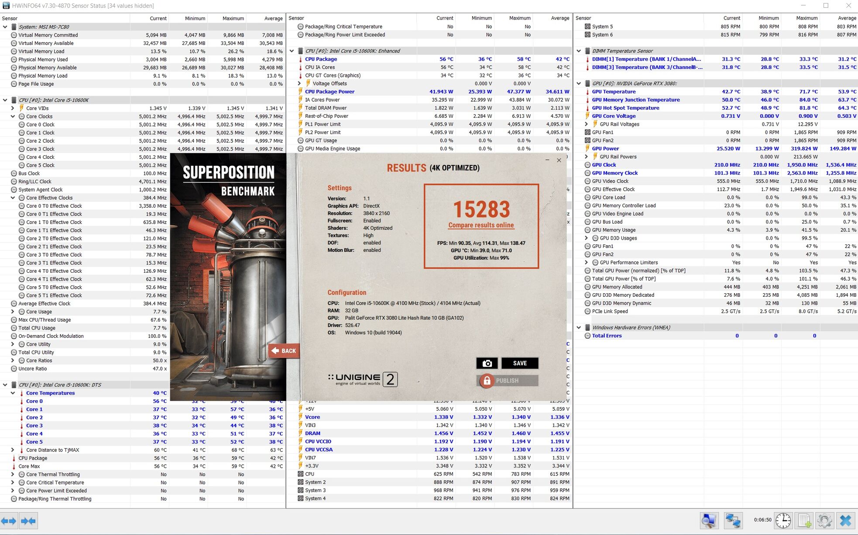858x535 pixels.
Task: Open sensor settings gear icon
Action: 824,520
